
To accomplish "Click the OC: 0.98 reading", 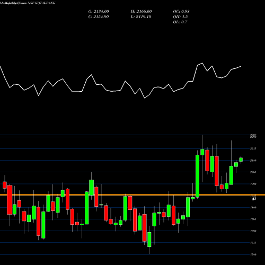I will tap(181, 12).
